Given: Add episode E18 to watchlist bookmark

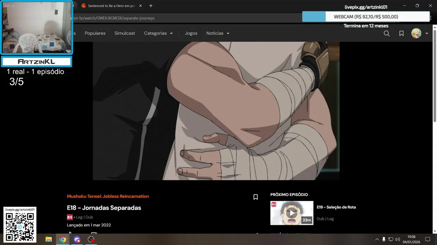Looking at the screenshot, I should pyautogui.click(x=255, y=197).
